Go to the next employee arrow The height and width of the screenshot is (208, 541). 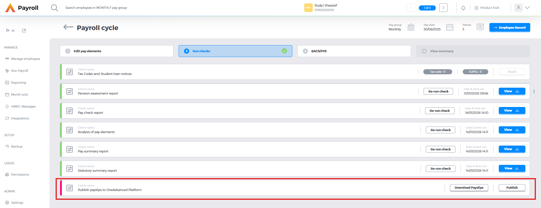[x=443, y=8]
